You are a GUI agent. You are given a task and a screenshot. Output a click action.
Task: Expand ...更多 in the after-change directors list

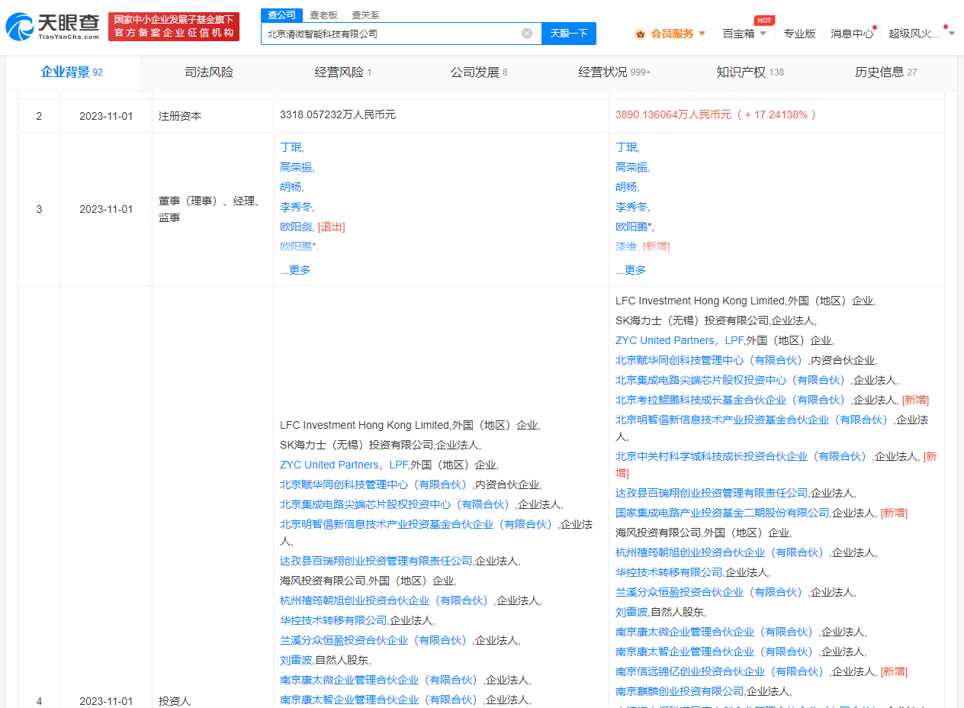pos(631,270)
